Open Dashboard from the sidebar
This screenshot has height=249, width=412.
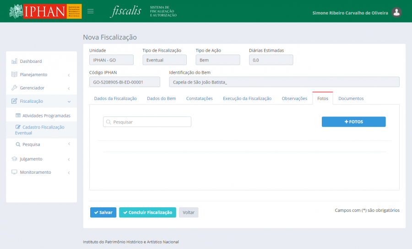point(31,61)
